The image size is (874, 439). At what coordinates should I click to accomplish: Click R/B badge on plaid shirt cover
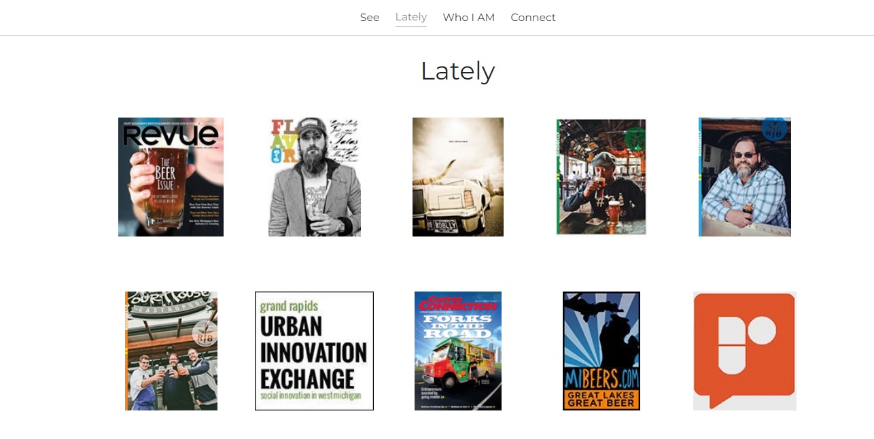tap(773, 128)
